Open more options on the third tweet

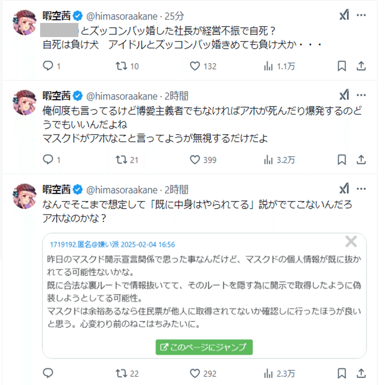pos(361,189)
